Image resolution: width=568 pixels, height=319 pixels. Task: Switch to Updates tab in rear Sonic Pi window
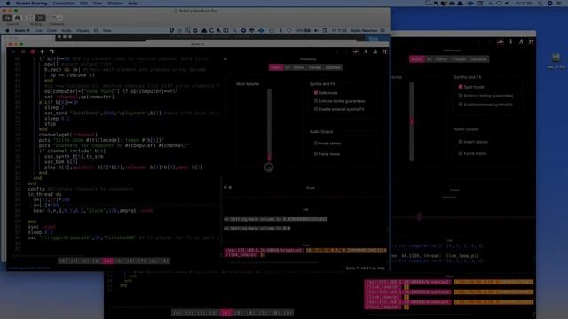tap(479, 59)
